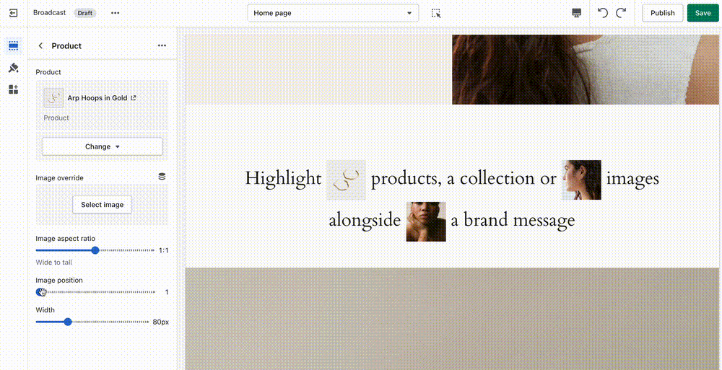
Task: Go back from the Product panel
Action: tap(40, 45)
